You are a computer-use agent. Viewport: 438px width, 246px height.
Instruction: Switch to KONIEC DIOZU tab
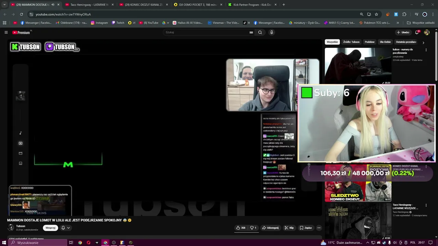pos(144,5)
